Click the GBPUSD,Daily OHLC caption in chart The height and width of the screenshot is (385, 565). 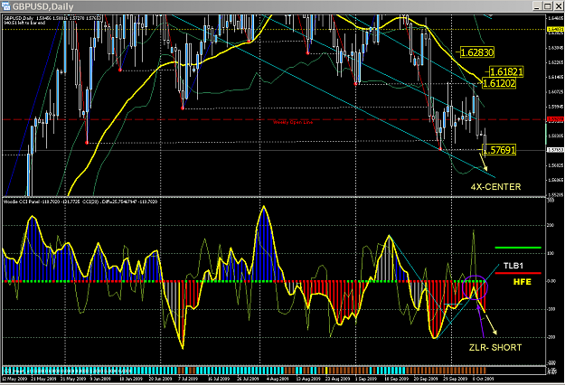[52, 18]
